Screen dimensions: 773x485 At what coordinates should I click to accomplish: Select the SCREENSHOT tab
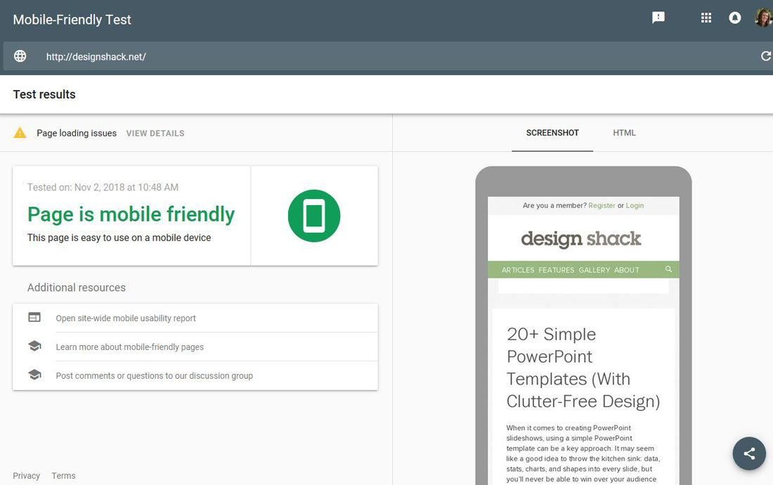pyautogui.click(x=552, y=132)
